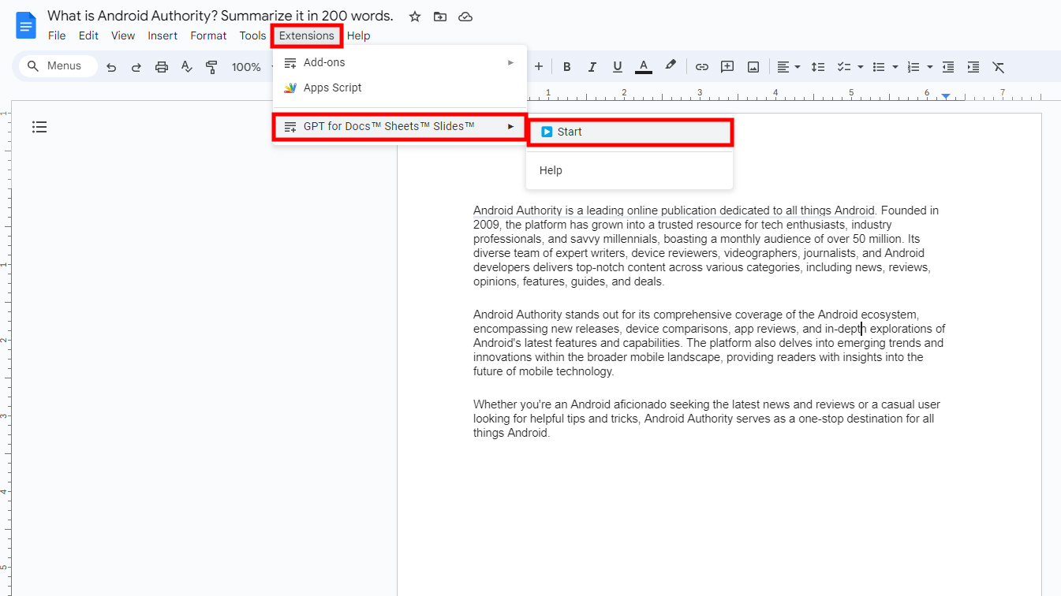Open the Edit menu
The height and width of the screenshot is (596, 1061).
click(88, 35)
